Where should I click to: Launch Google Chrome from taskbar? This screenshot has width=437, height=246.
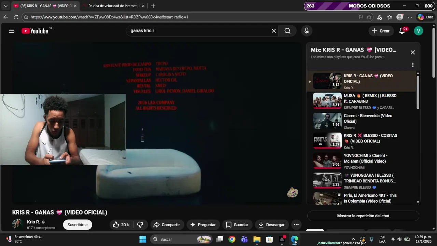point(232,239)
